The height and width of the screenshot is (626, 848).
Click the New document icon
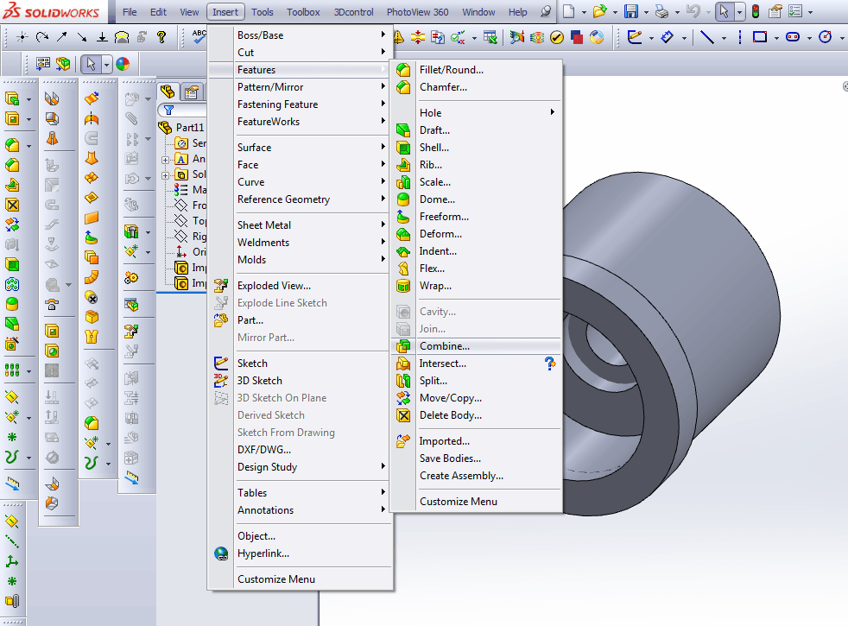coord(568,11)
